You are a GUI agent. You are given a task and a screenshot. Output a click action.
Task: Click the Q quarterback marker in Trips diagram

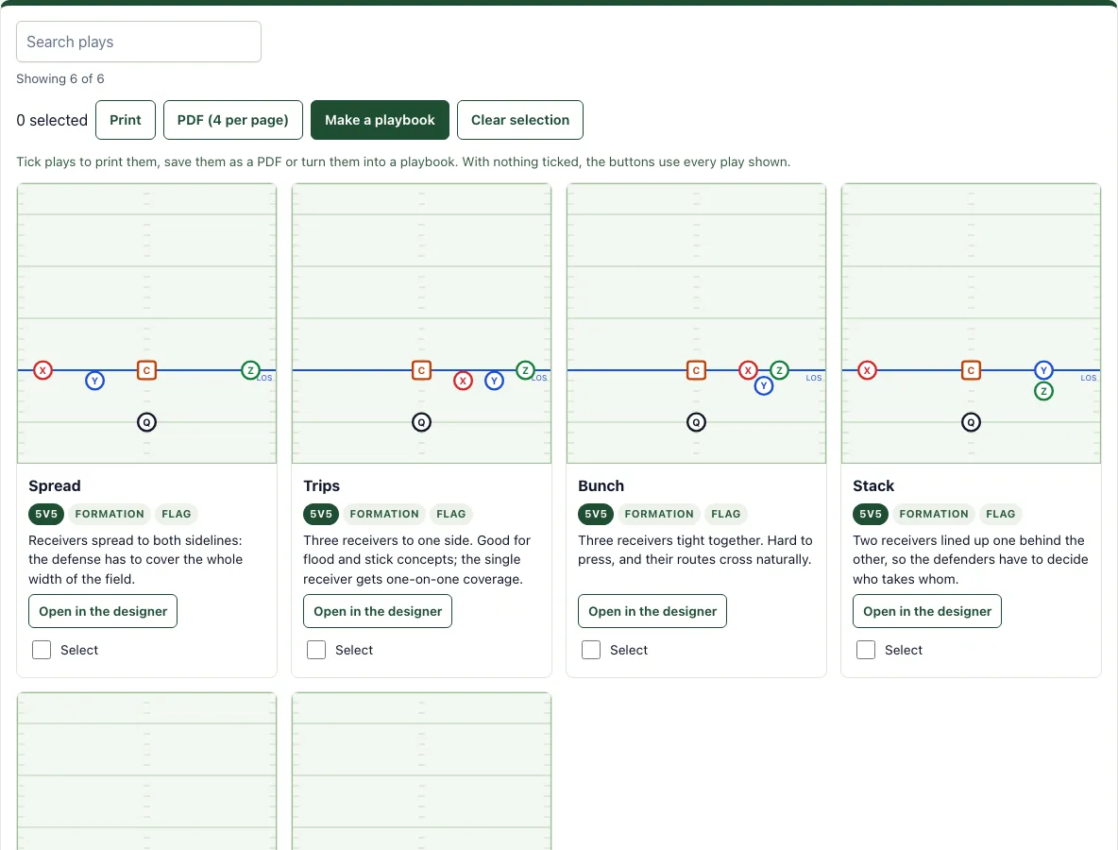point(421,422)
